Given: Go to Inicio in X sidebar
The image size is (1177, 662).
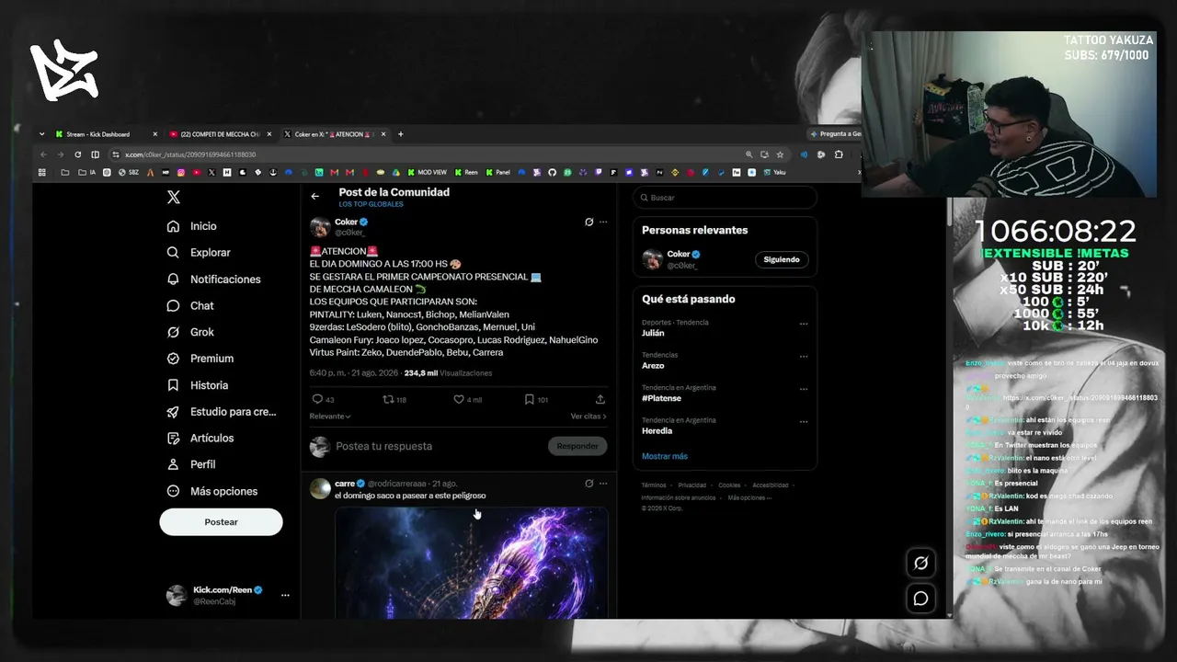Looking at the screenshot, I should [192, 226].
